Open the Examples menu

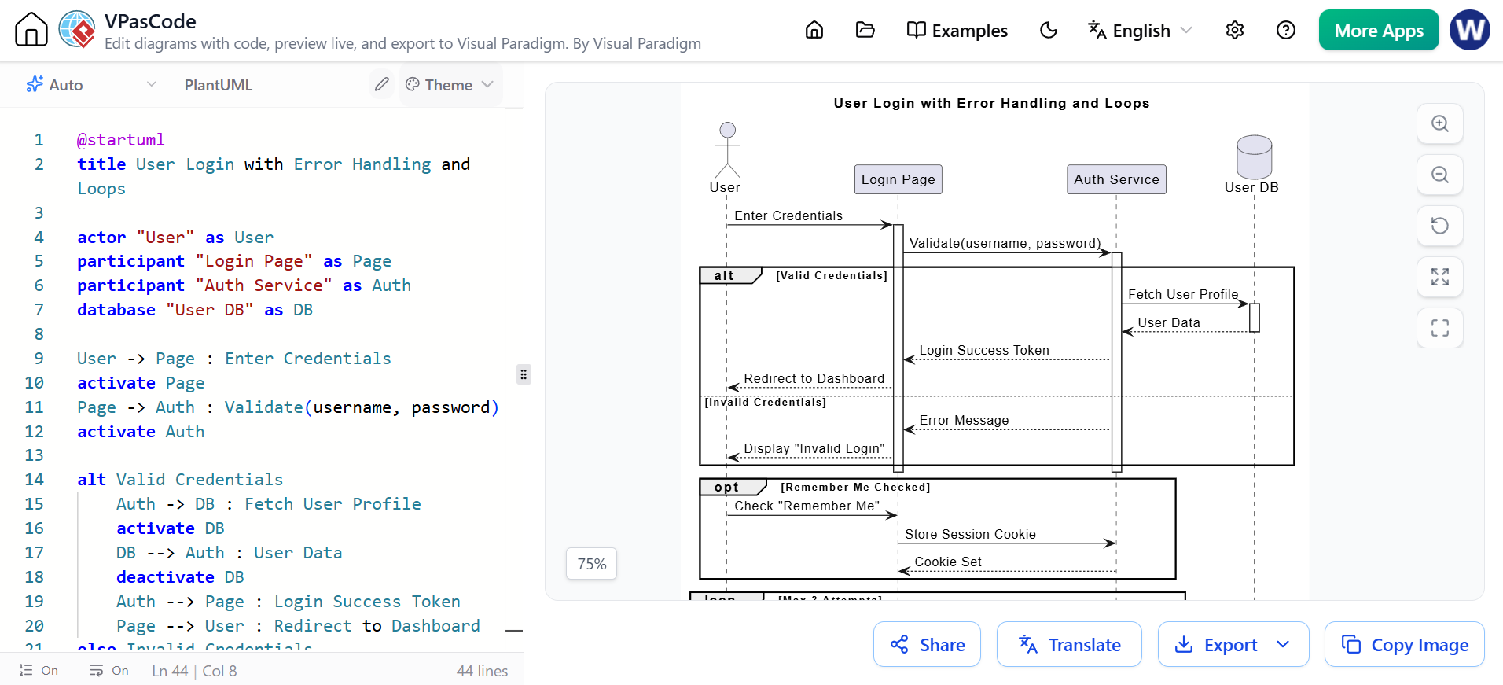[x=957, y=31]
